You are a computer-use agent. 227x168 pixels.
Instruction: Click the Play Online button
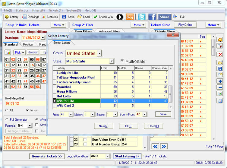coord(185,25)
